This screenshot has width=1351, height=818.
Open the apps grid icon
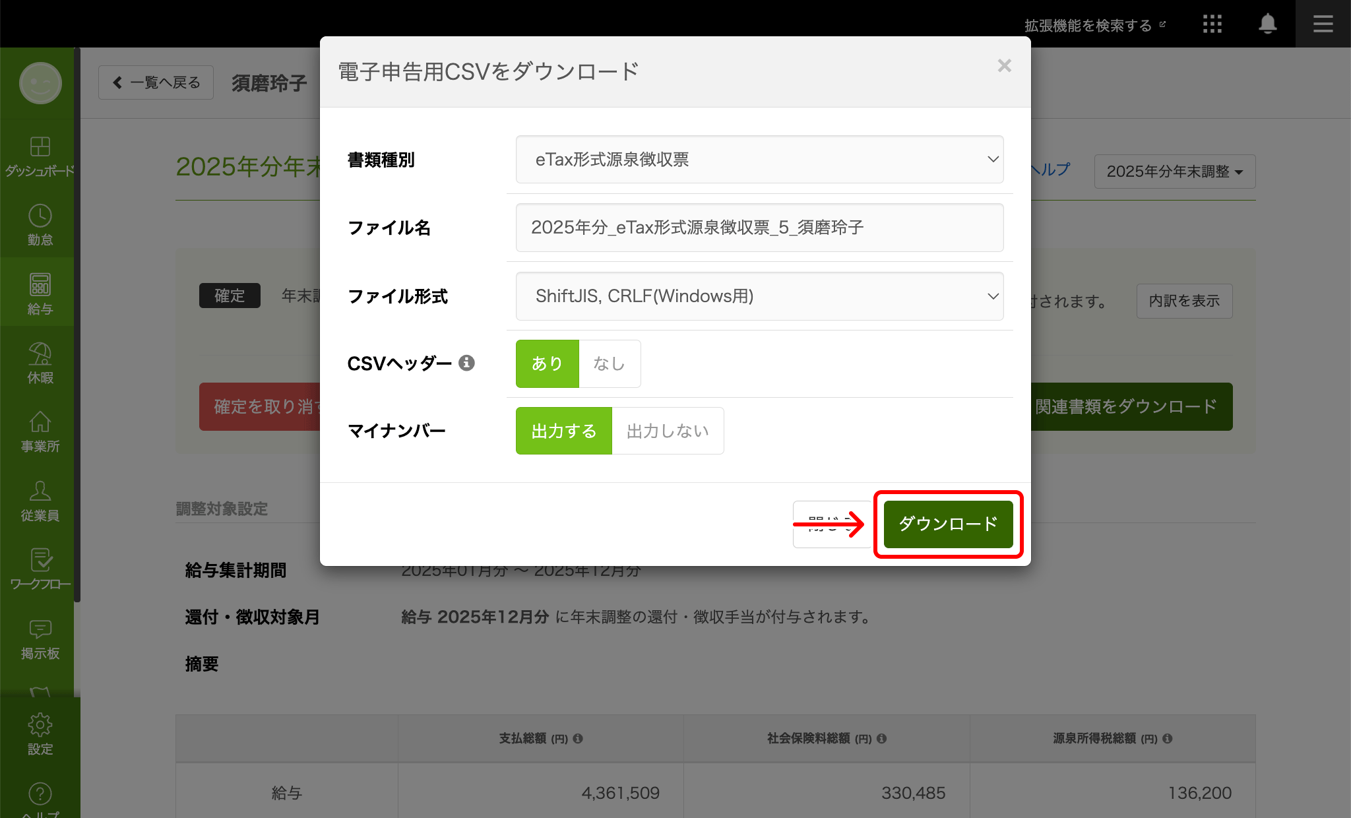1212,24
